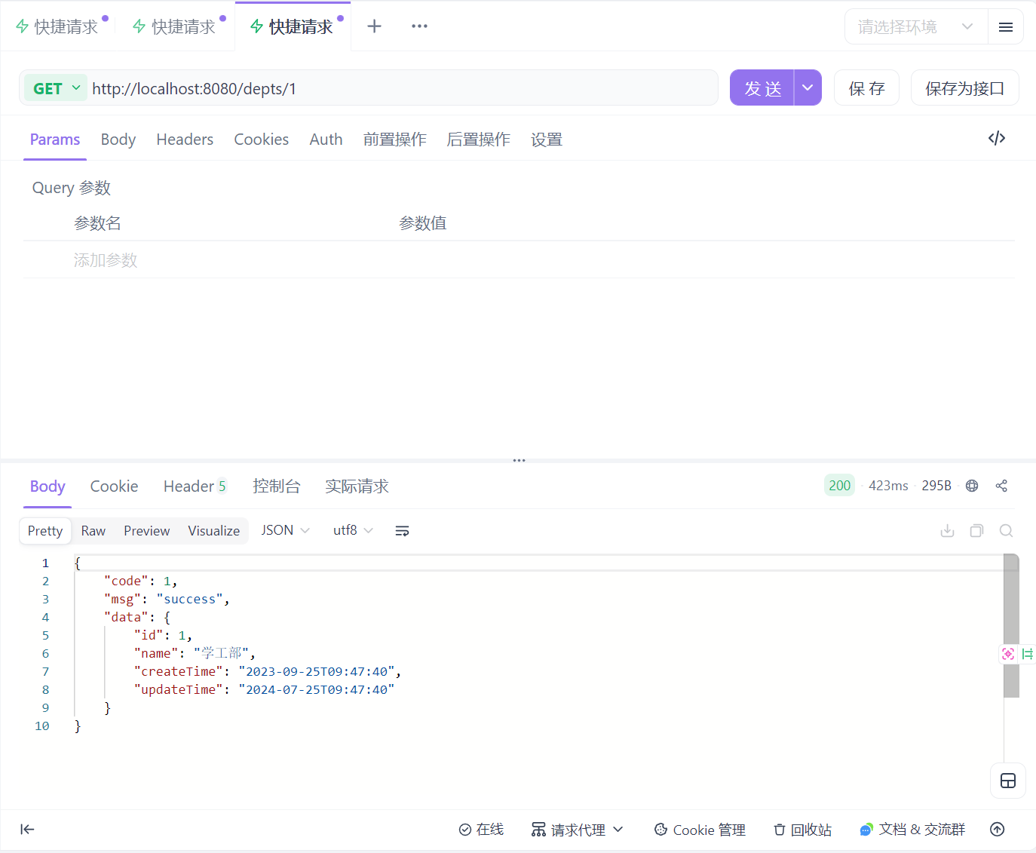Click the upload arrow icon in status bar

(997, 830)
